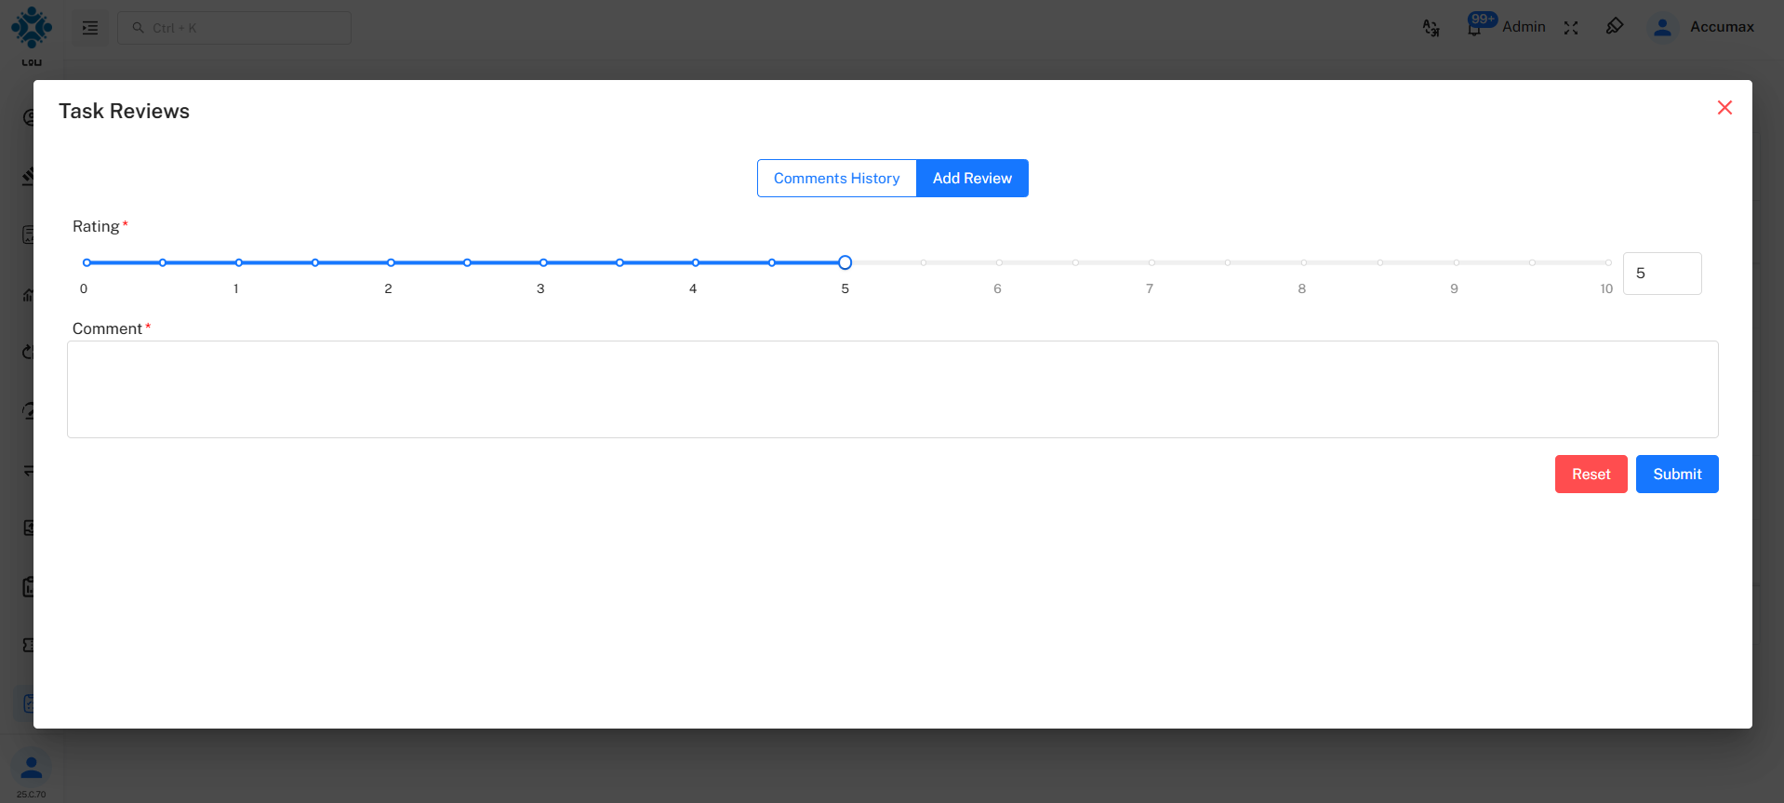Set rating to 0 on the slider
1784x803 pixels.
point(84,262)
